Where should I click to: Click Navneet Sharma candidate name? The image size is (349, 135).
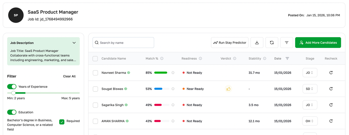[114, 73]
